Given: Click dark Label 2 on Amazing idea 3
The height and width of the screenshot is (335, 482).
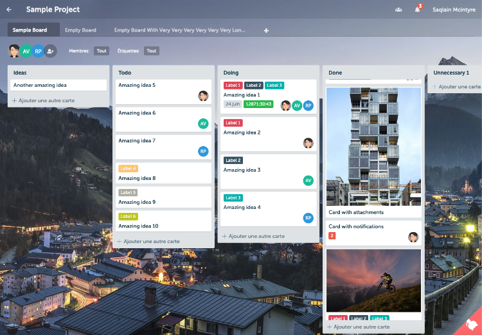Looking at the screenshot, I should point(233,160).
